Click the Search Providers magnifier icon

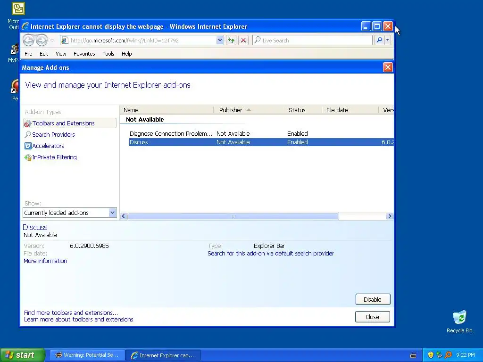28,134
